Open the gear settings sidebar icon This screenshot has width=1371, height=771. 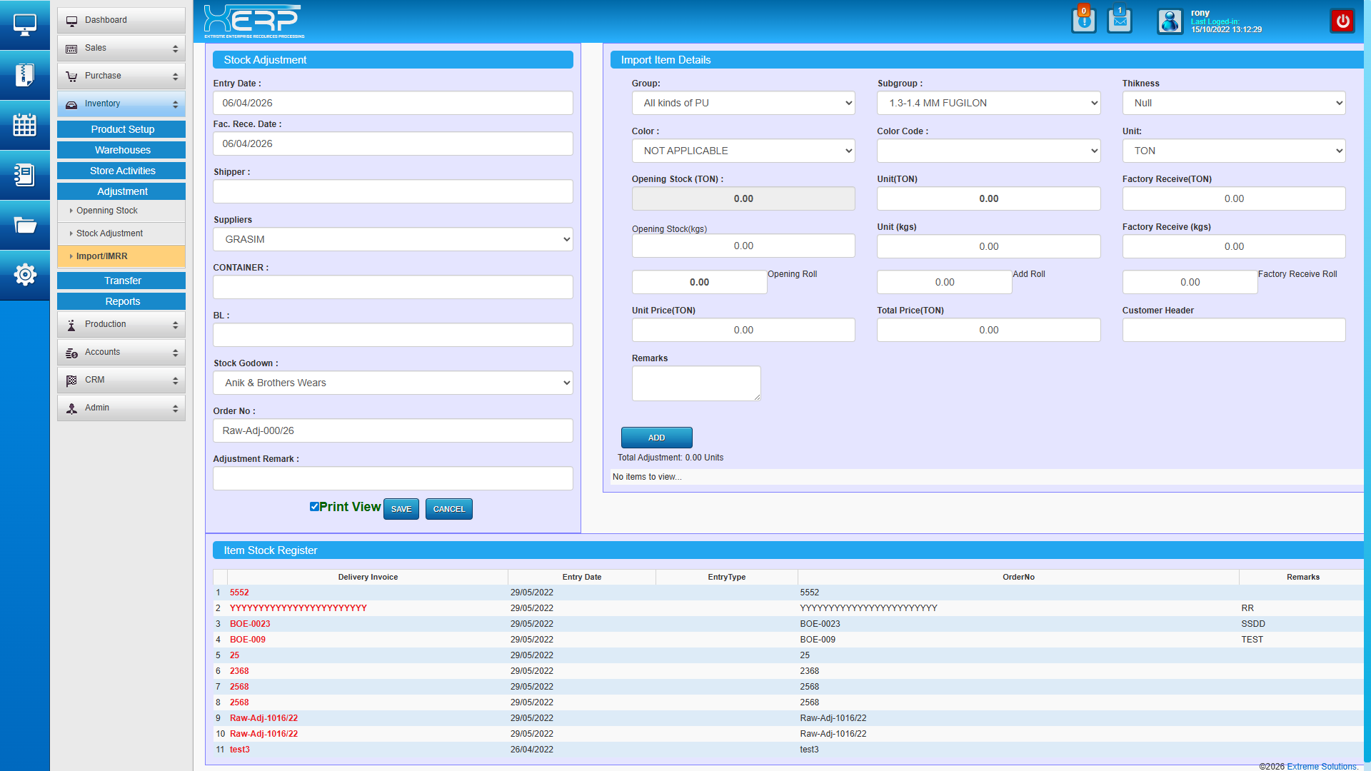pyautogui.click(x=24, y=274)
